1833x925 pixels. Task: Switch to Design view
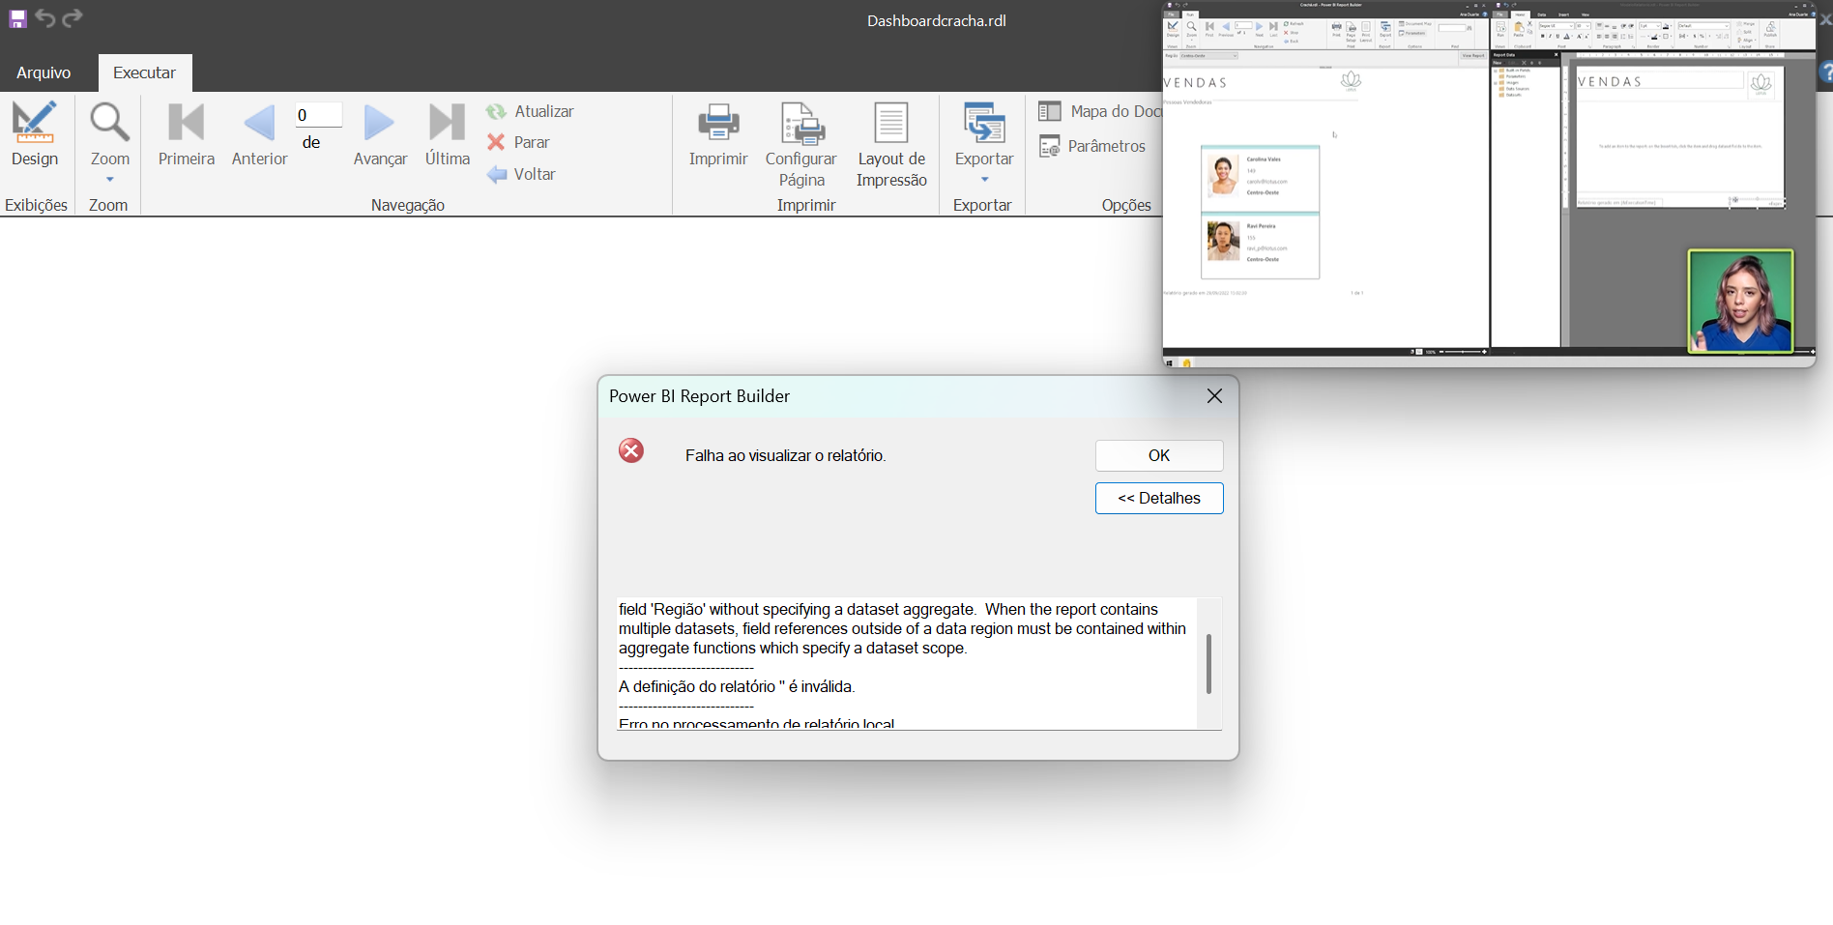coord(35,134)
